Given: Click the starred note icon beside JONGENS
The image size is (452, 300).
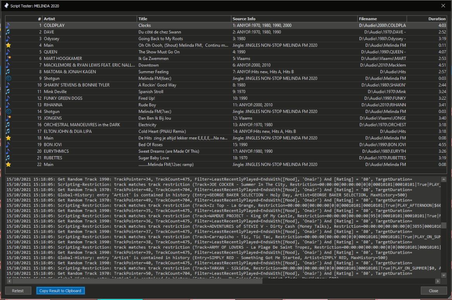Looking at the screenshot, I should click(x=9, y=118).
